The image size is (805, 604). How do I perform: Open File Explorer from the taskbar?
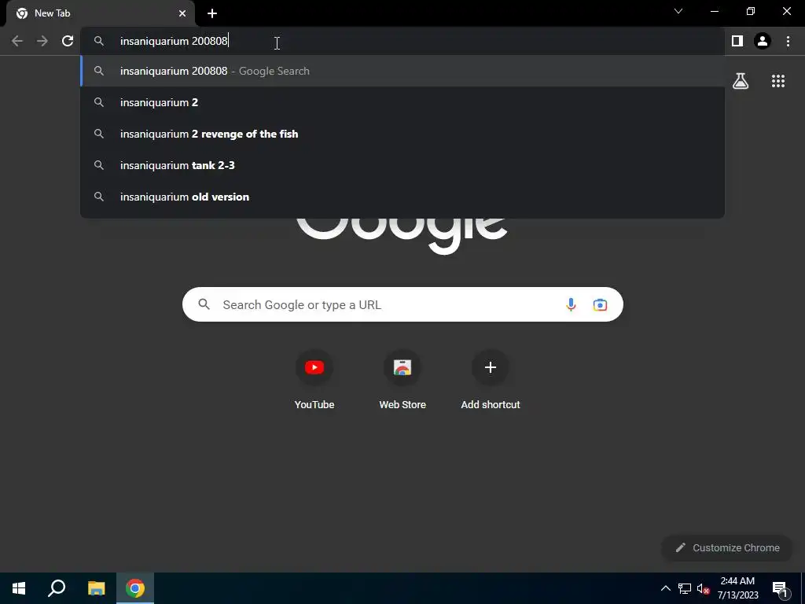[x=96, y=588]
